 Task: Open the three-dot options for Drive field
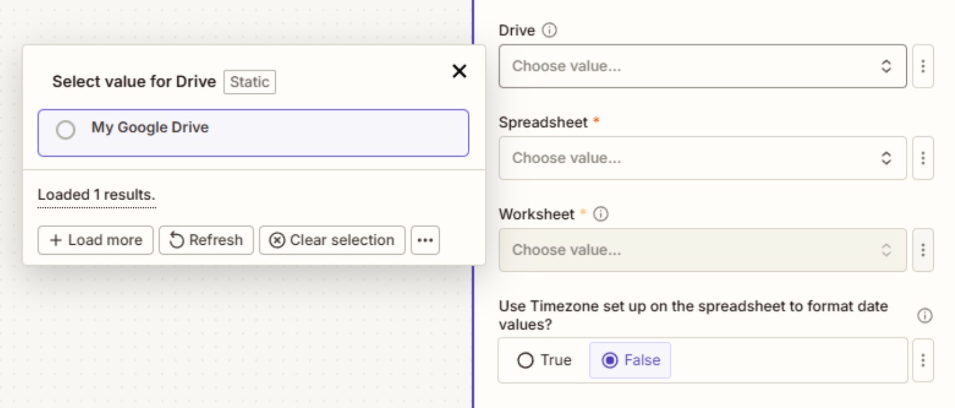(923, 66)
